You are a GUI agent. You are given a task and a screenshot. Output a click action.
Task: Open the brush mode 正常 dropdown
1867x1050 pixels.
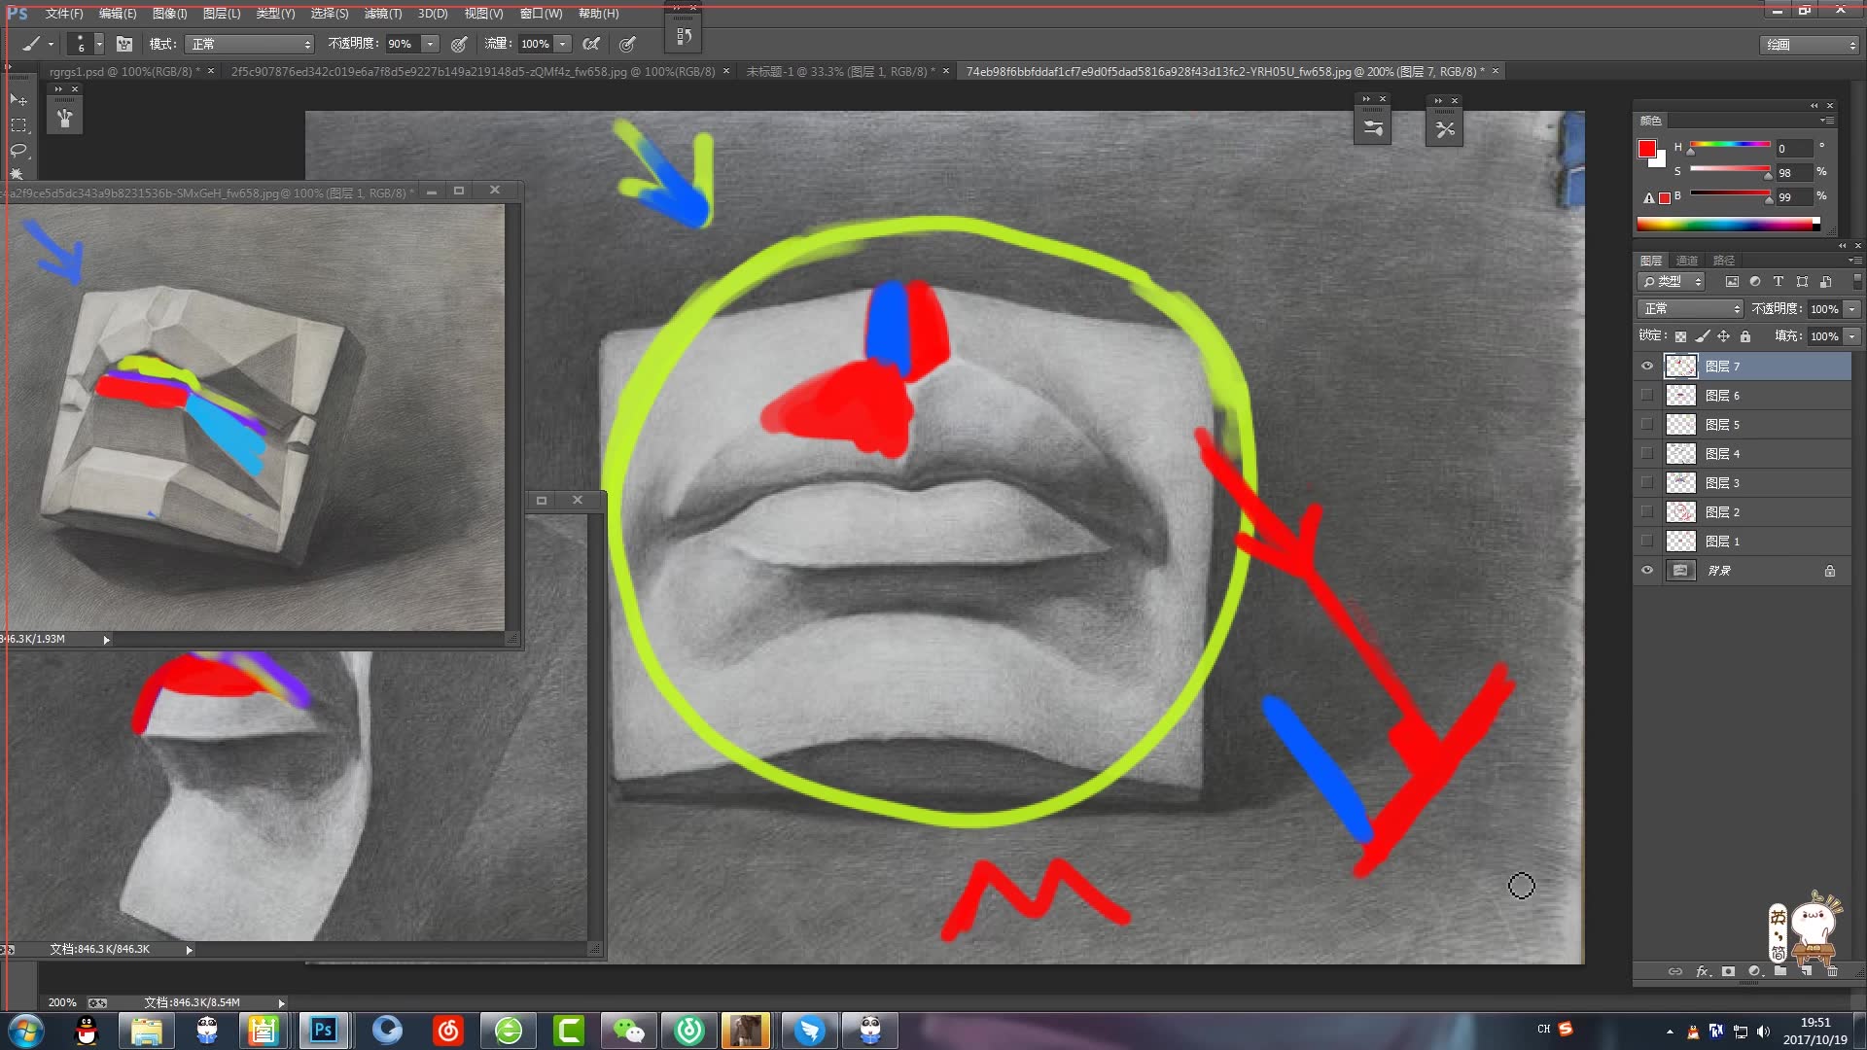pyautogui.click(x=250, y=44)
